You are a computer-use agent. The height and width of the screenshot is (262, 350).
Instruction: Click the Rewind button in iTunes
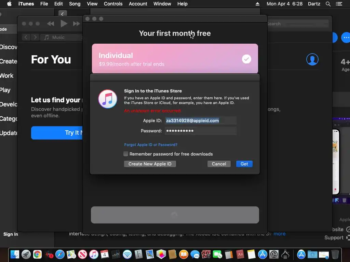click(51, 24)
